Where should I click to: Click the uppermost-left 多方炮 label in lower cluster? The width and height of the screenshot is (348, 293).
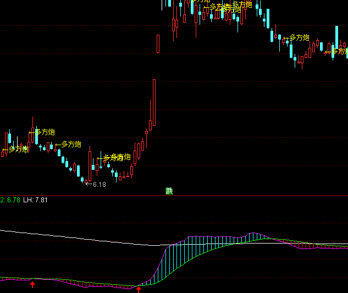pyautogui.click(x=45, y=132)
